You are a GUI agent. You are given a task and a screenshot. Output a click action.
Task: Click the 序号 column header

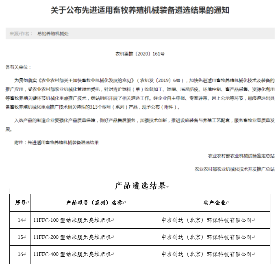coord(20,203)
